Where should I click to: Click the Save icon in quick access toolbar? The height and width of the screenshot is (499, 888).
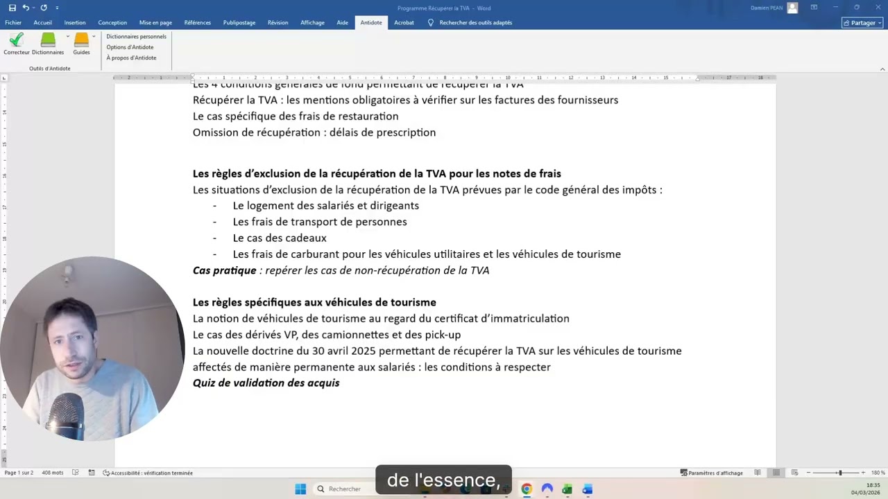[x=12, y=7]
